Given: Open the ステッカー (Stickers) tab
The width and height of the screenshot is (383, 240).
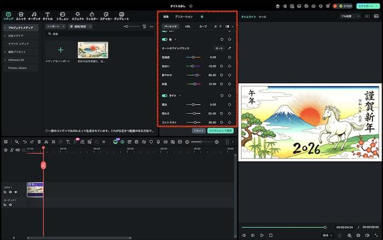Looking at the screenshot, I should (x=106, y=16).
